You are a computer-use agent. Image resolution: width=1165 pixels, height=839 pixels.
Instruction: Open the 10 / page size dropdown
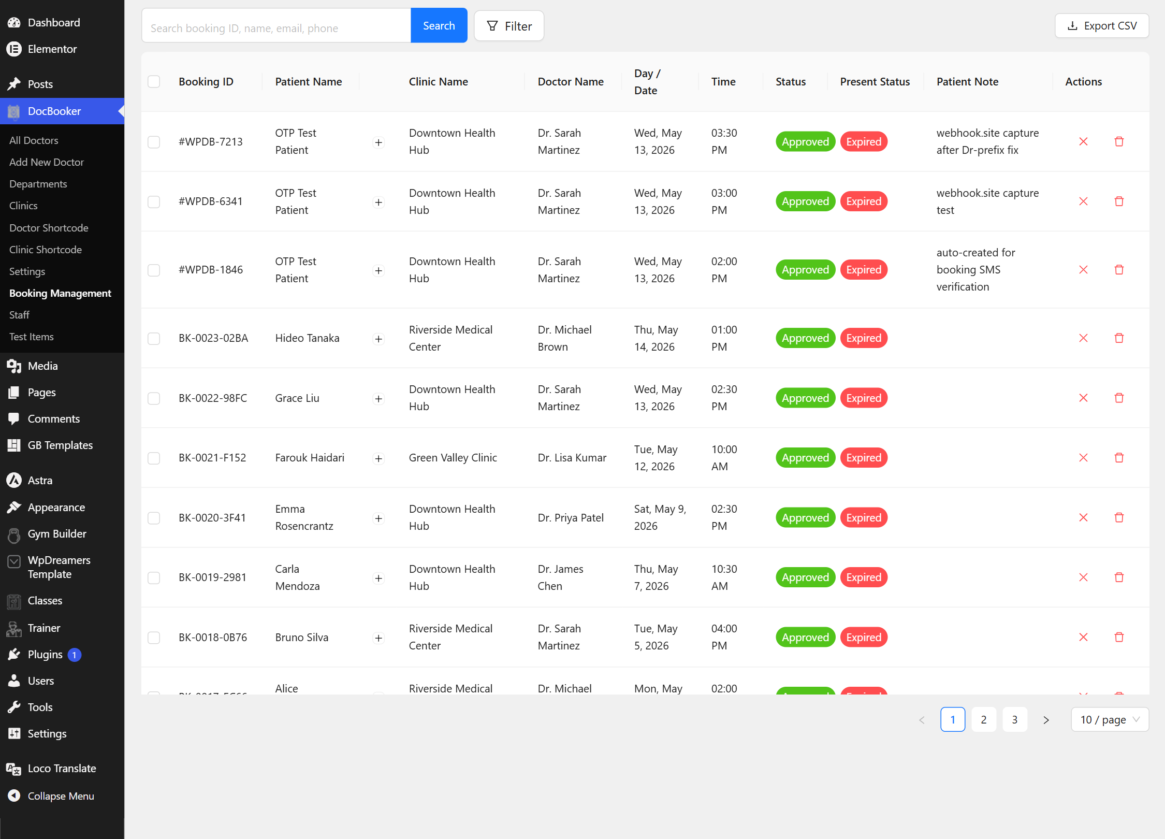[1110, 719]
